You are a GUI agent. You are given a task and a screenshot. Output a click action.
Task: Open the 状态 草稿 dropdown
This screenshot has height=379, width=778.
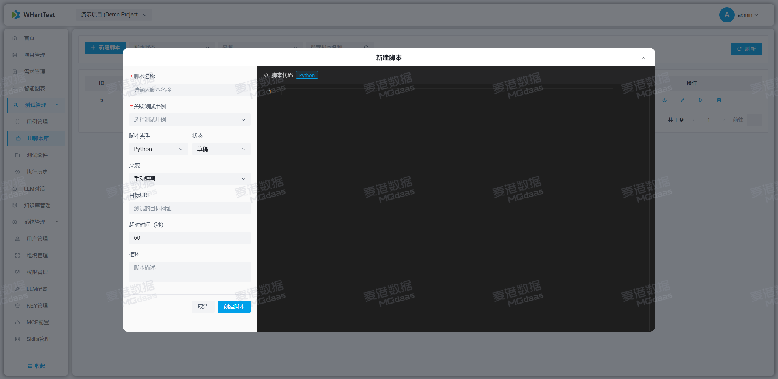(x=221, y=149)
